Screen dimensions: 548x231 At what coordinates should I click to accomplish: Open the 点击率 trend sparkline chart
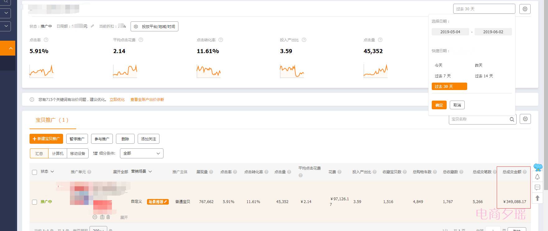point(41,70)
